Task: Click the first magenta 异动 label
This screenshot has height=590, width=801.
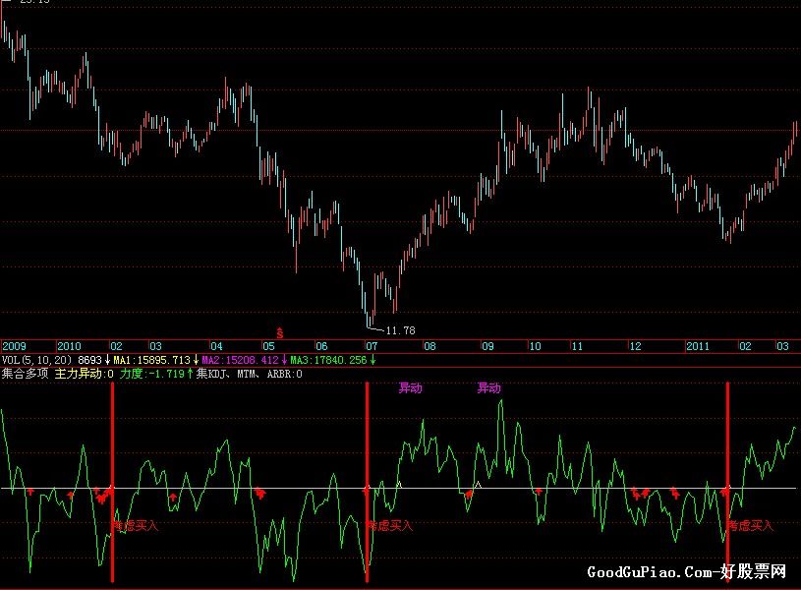Action: [x=410, y=388]
